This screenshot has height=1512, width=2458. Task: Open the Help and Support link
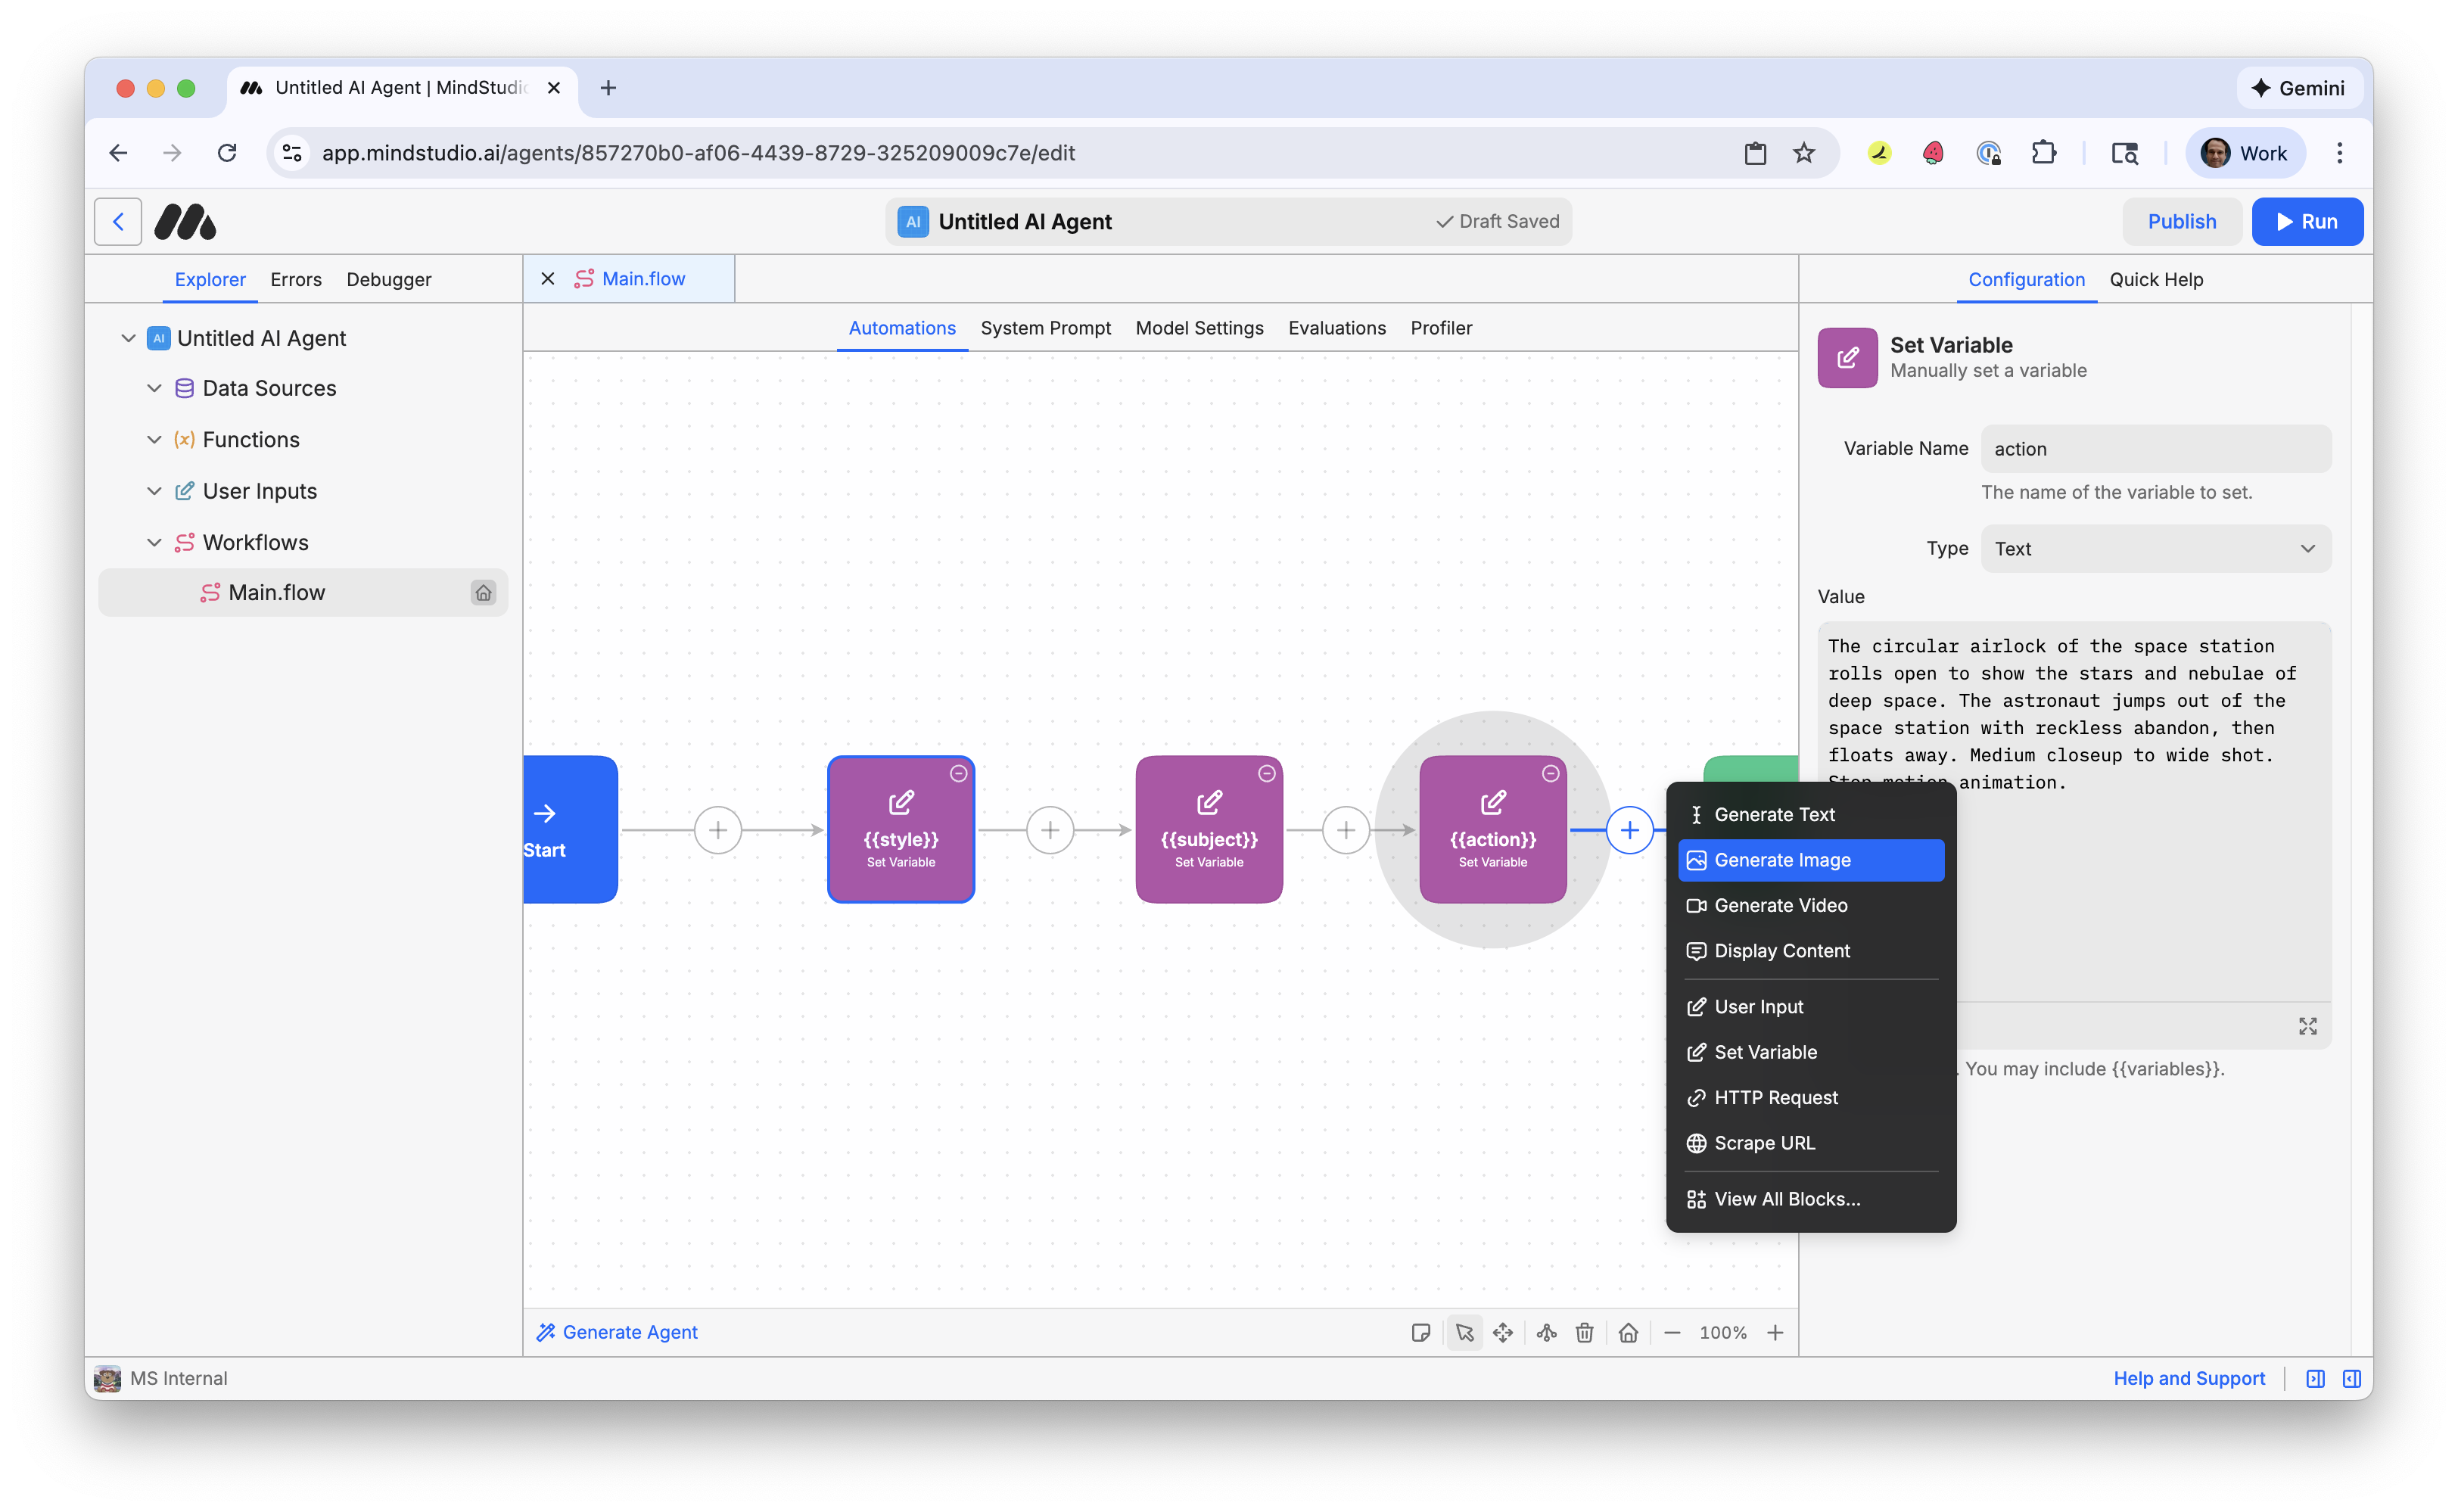pos(2189,1378)
